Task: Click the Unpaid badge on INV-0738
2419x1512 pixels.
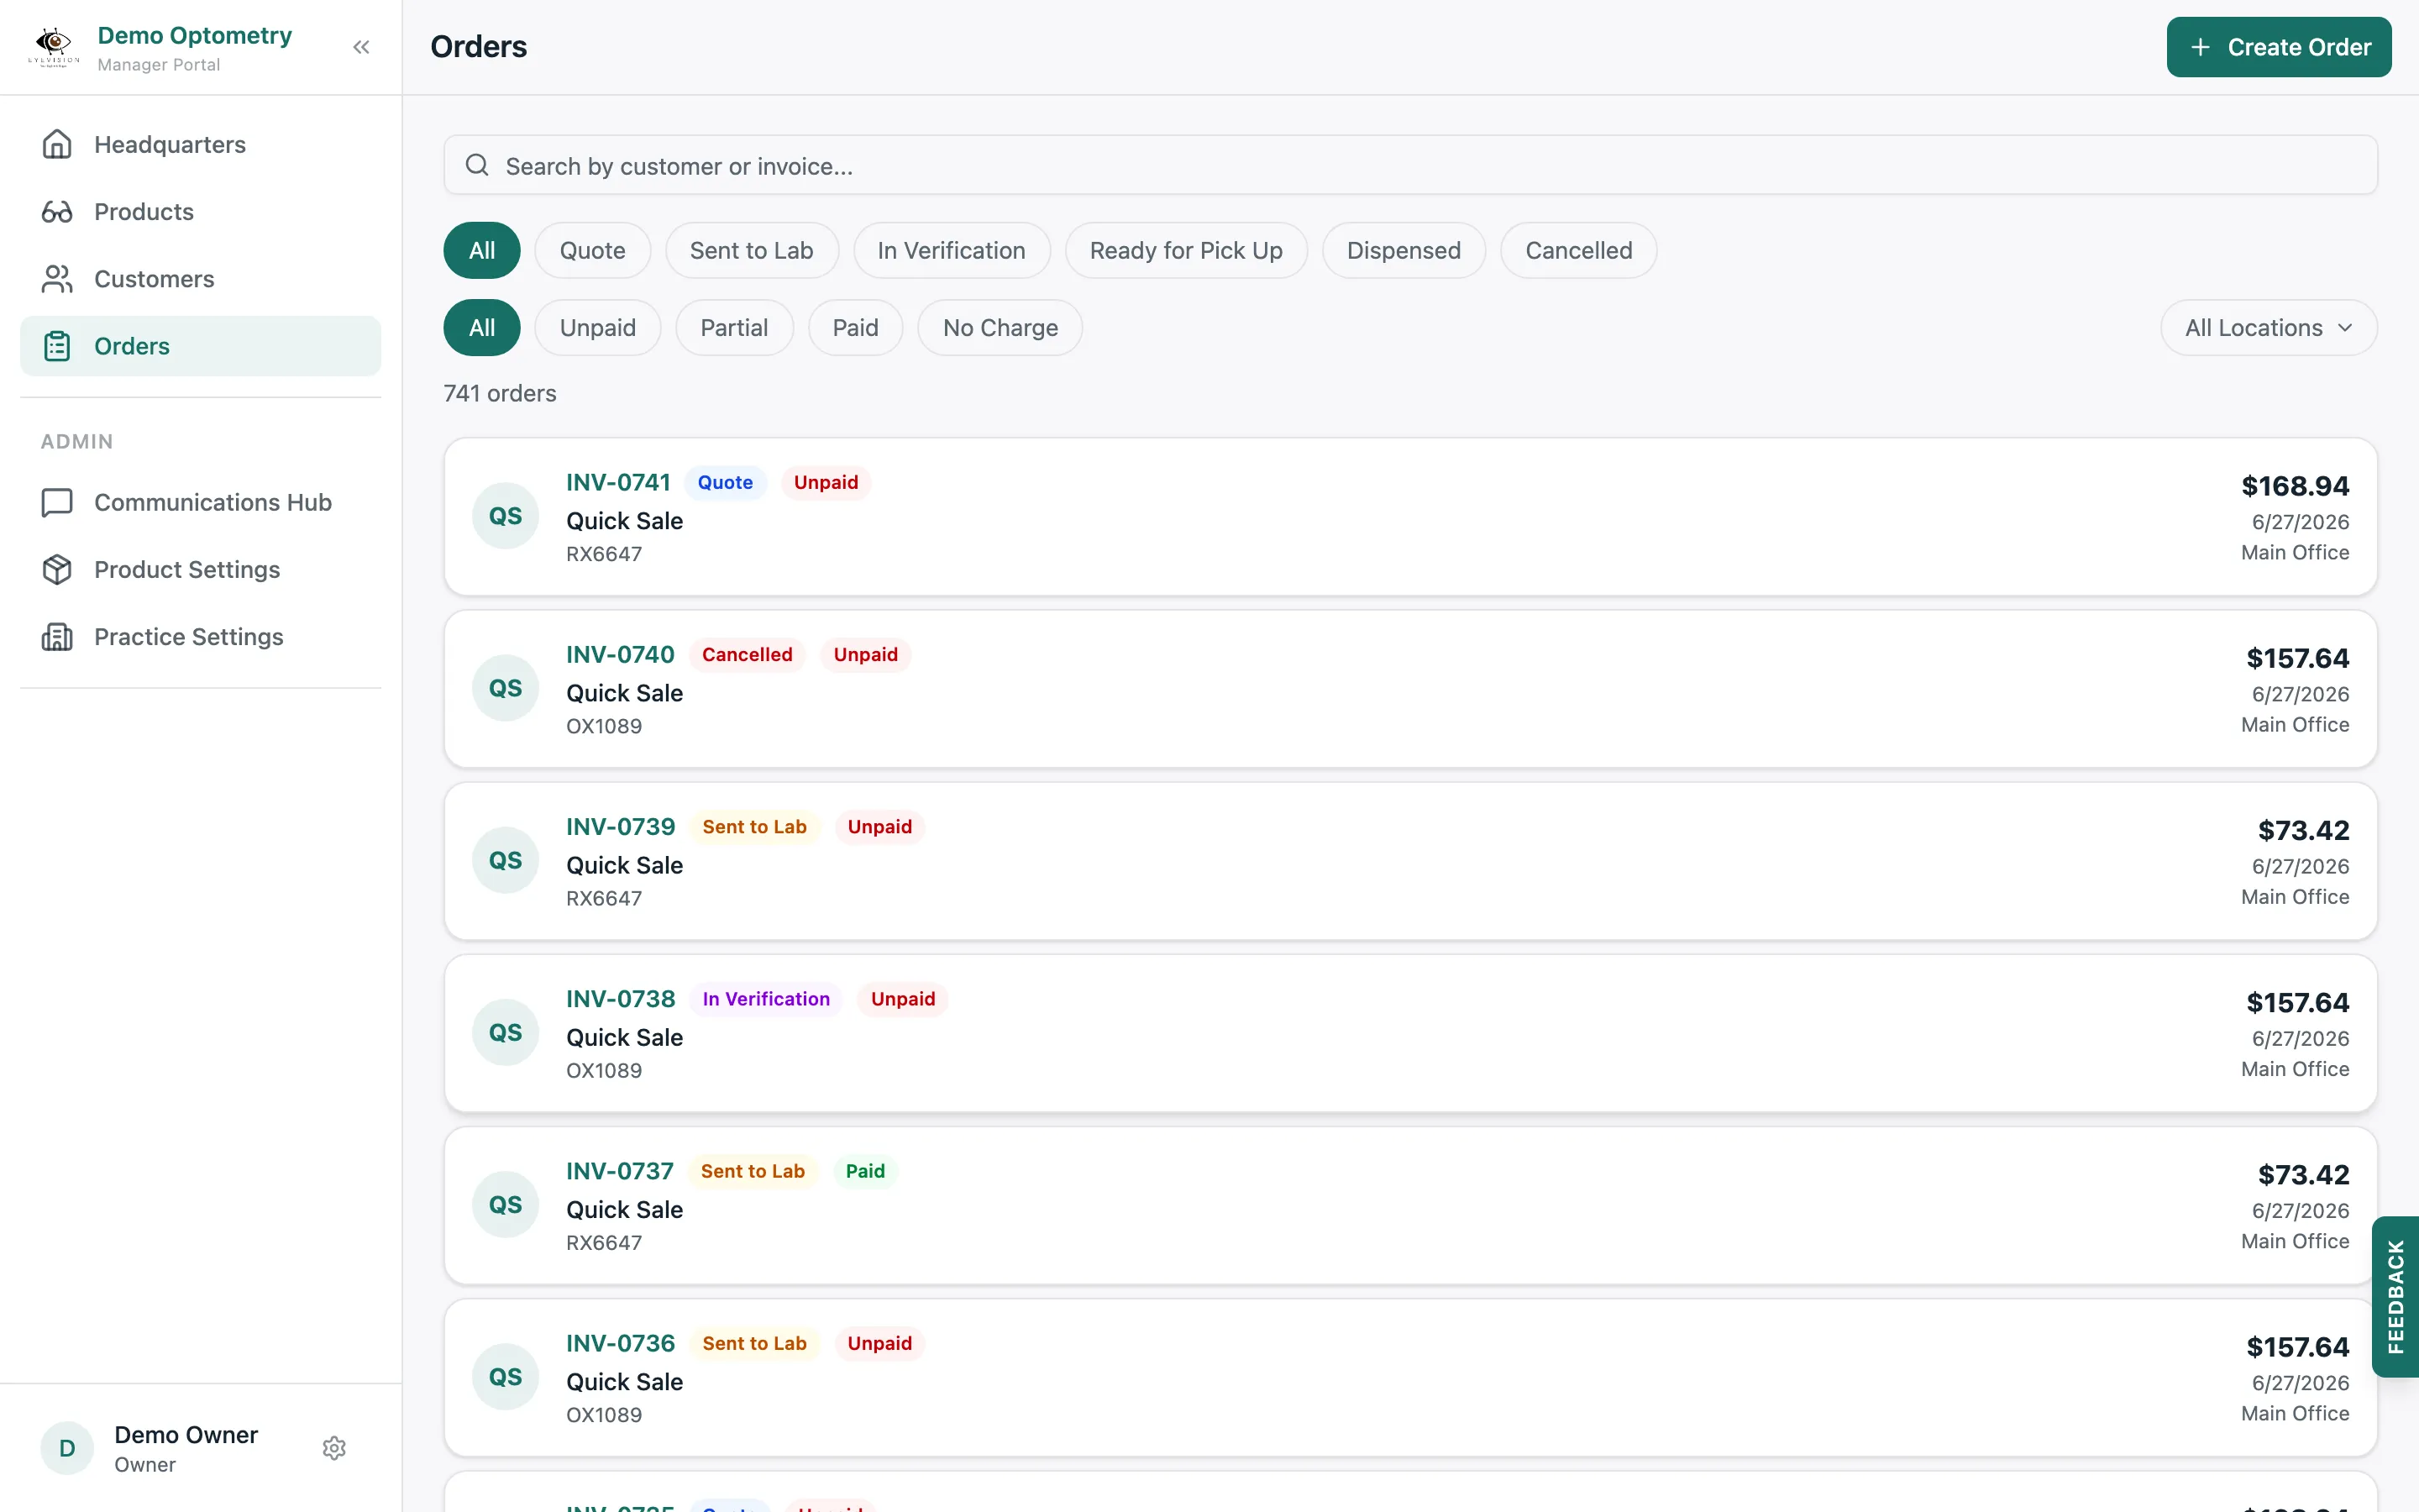Action: [x=903, y=998]
